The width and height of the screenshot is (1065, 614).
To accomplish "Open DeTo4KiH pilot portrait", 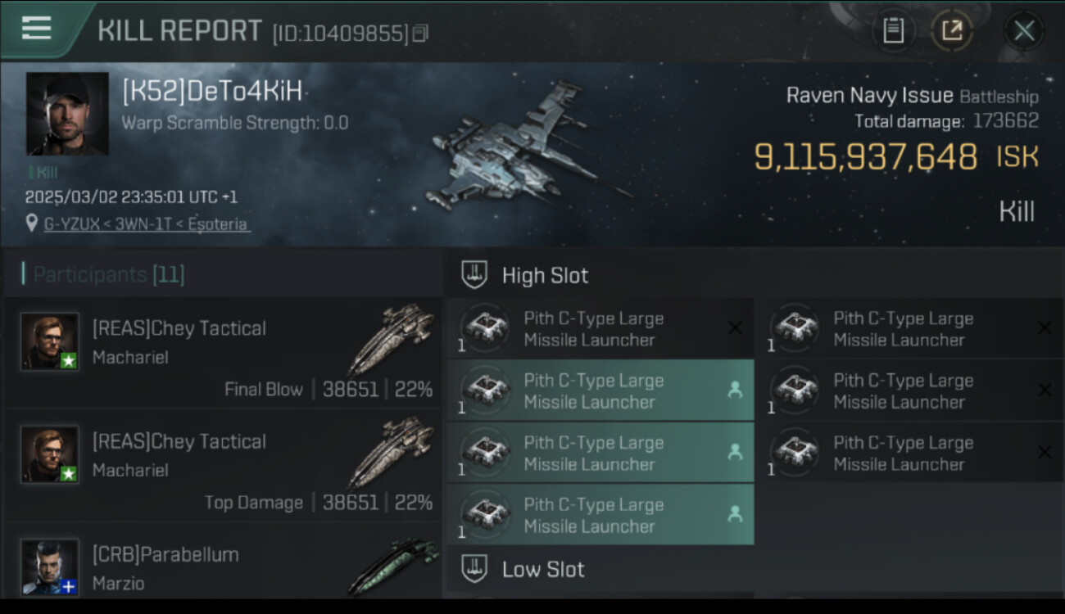I will pos(67,114).
